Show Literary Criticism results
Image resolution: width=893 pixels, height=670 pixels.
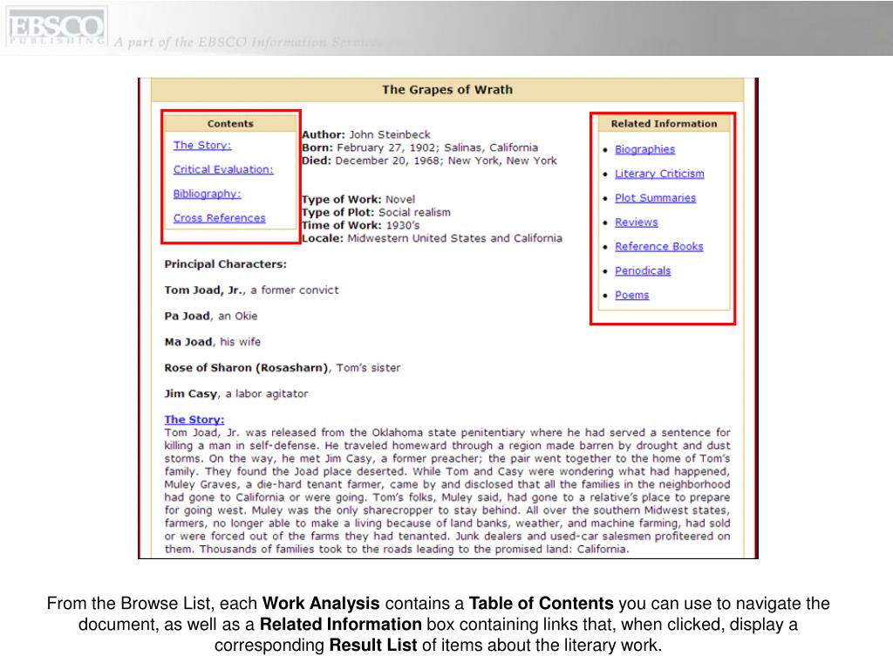659,174
